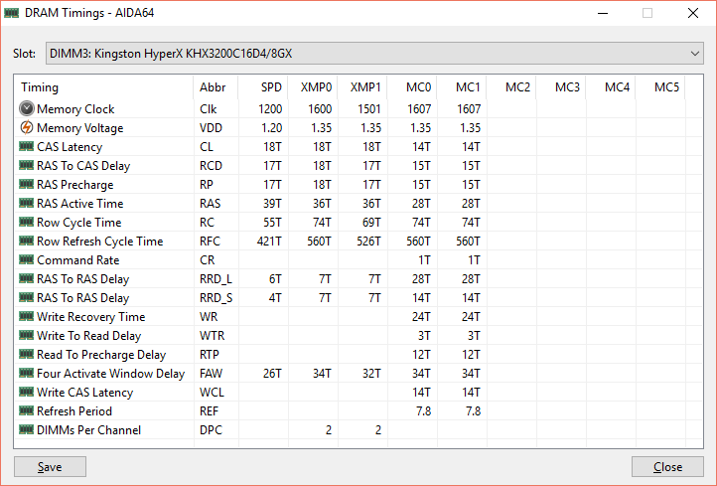Expand the slot list dropdown arrow
Screen dimensions: 717x486
point(695,53)
